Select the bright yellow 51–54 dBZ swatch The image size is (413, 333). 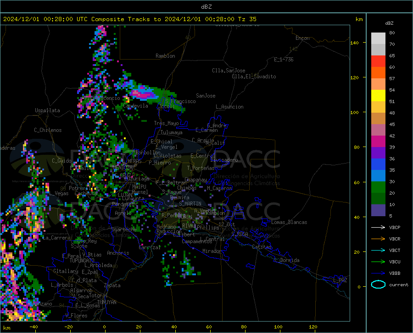click(x=378, y=96)
